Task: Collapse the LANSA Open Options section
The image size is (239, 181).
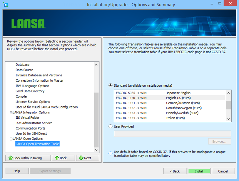Action: coord(11,139)
